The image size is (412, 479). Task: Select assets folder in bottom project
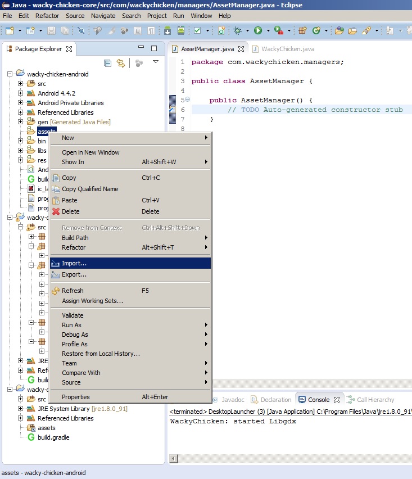[47, 428]
